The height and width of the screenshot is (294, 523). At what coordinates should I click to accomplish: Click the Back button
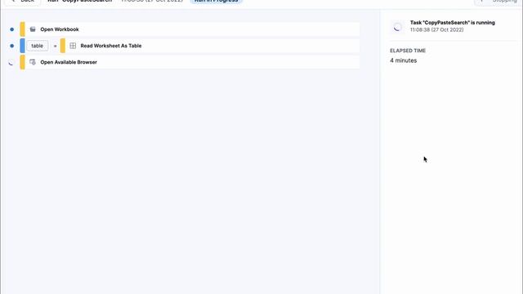pos(22,1)
